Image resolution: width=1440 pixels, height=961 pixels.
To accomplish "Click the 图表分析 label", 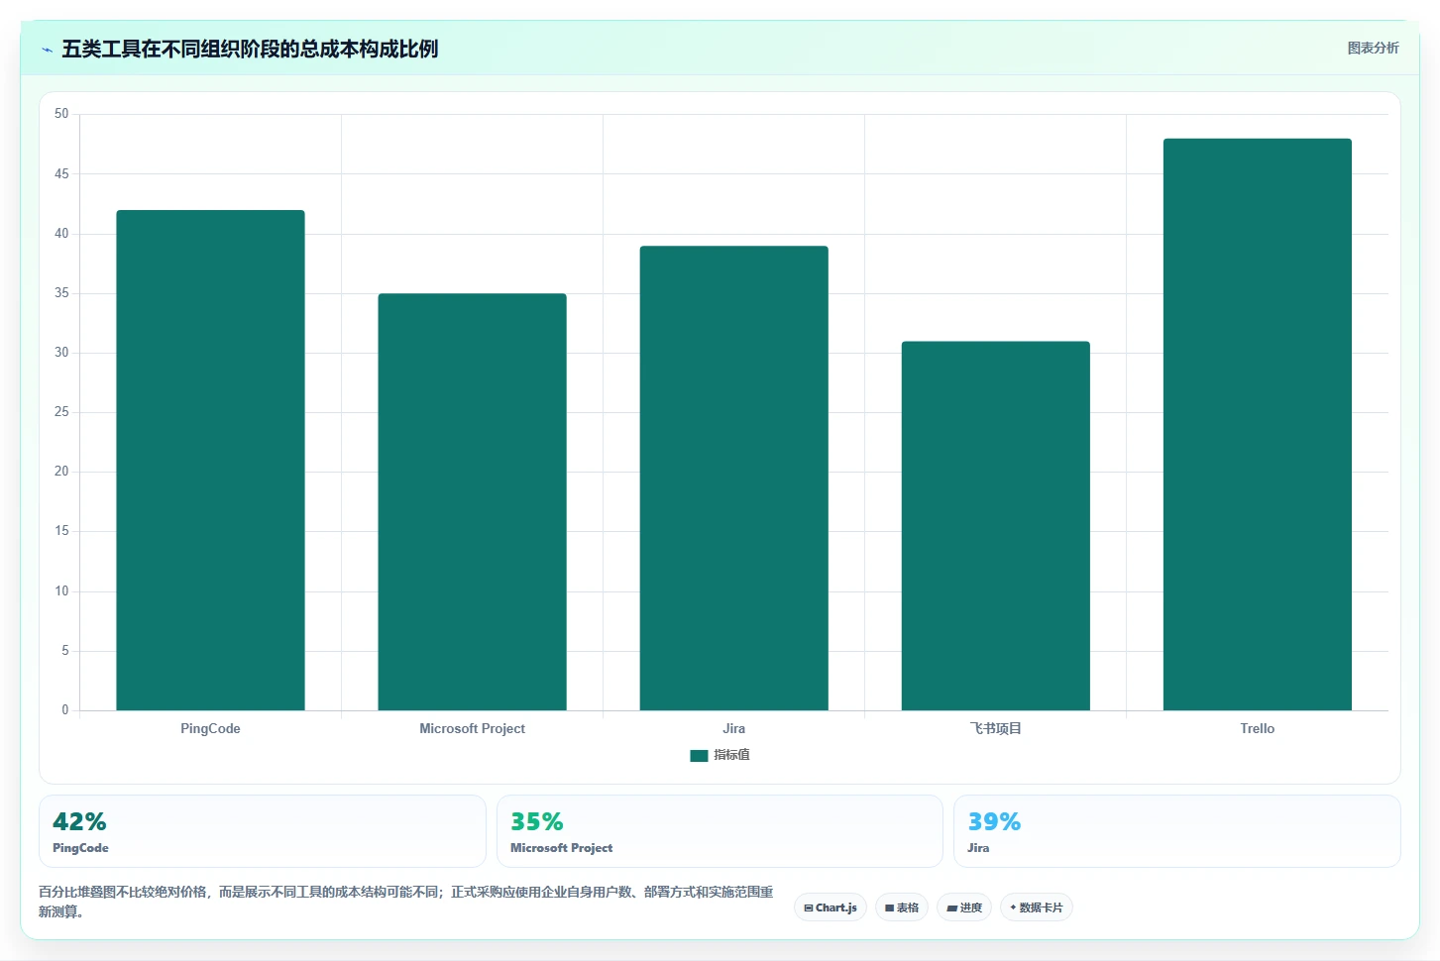I will tap(1373, 48).
